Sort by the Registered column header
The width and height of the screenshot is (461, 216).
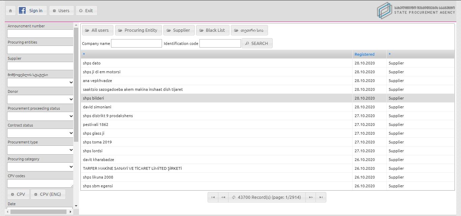click(x=364, y=54)
